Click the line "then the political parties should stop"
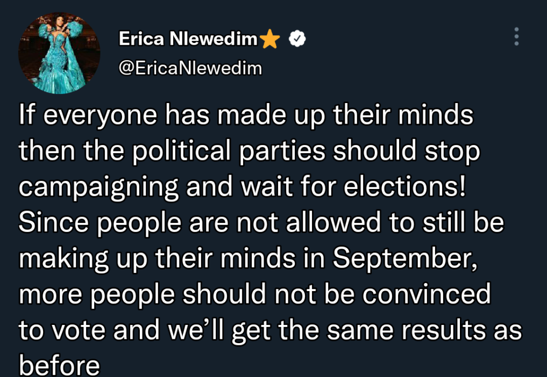 (250, 151)
